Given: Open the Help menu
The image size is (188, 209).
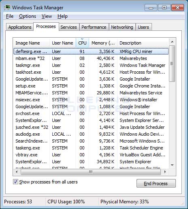Looking at the screenshot, I should pyautogui.click(x=62, y=16).
